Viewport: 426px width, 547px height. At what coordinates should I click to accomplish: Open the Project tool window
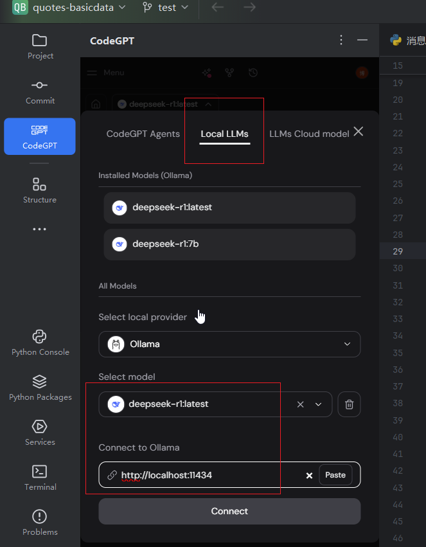pyautogui.click(x=40, y=46)
